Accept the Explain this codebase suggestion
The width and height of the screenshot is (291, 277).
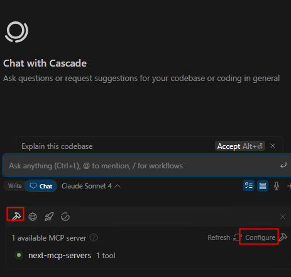coord(240,146)
